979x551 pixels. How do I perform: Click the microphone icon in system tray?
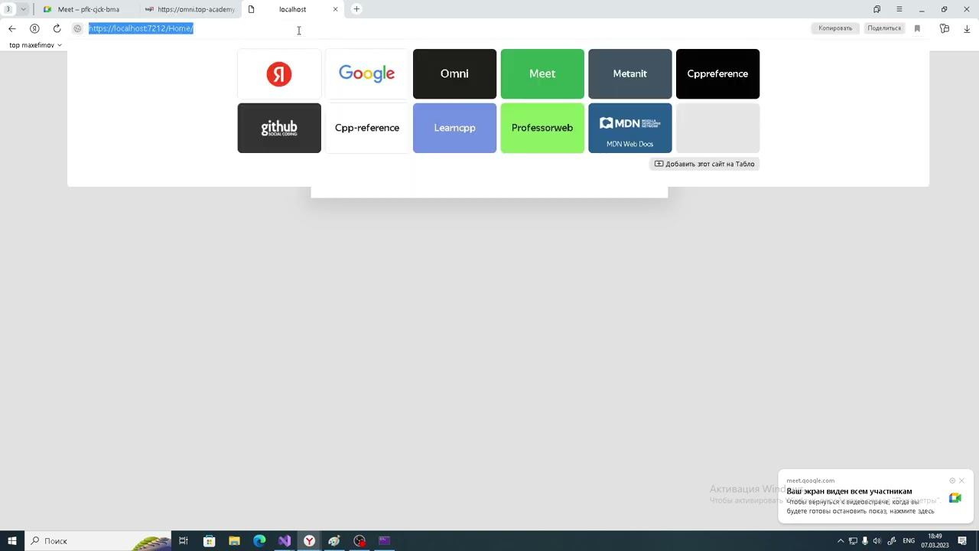click(865, 541)
